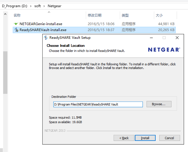
Task: Click the NETGEARGenie-install.exe file icon
Action: point(16,24)
